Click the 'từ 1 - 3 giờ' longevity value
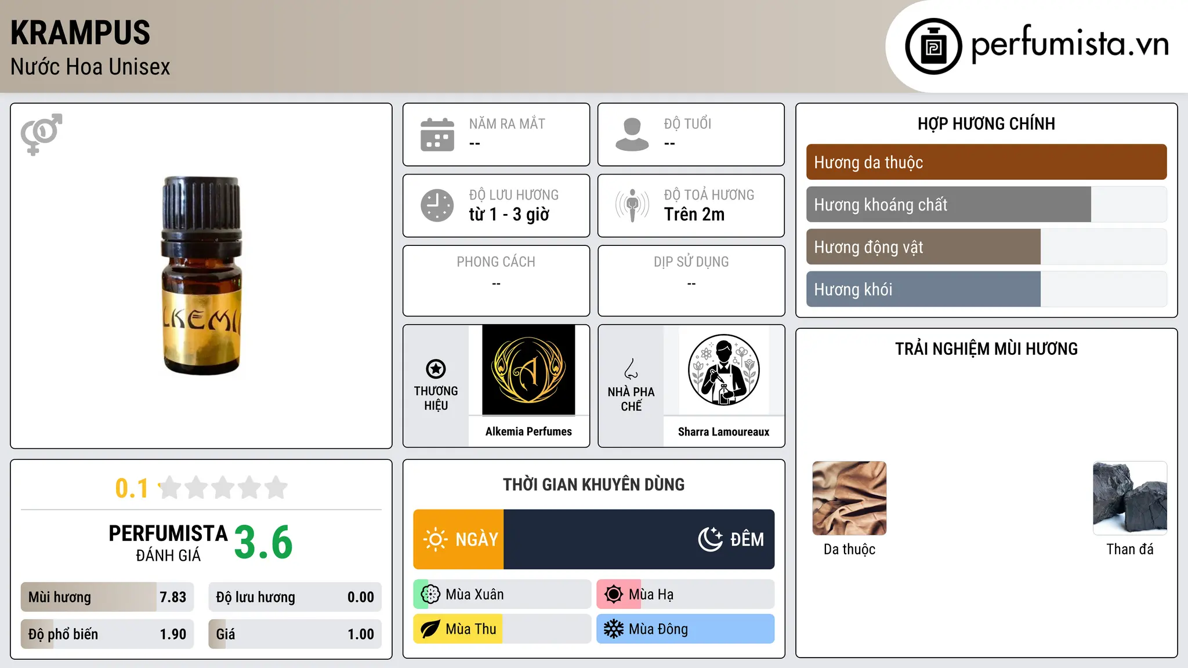 [509, 215]
